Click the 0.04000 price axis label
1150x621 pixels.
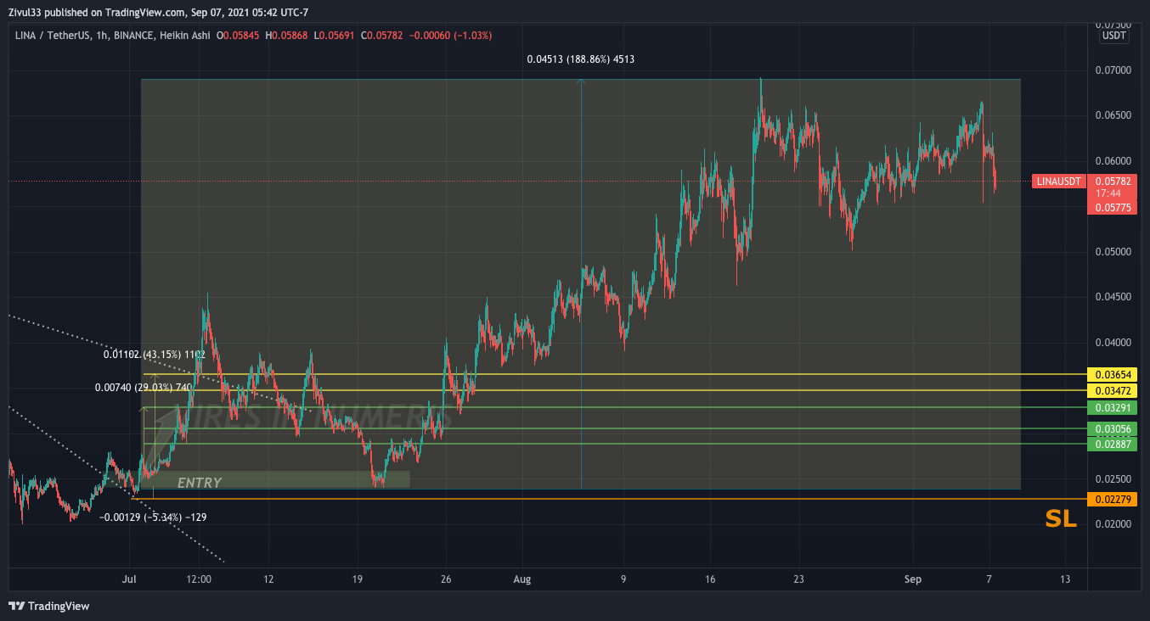pyautogui.click(x=1112, y=343)
